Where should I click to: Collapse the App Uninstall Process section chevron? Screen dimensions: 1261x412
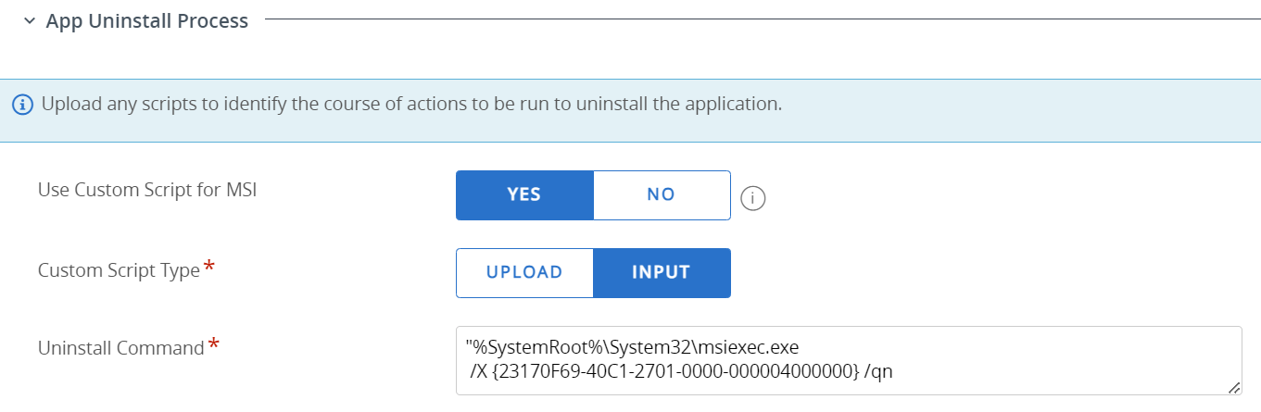(30, 20)
